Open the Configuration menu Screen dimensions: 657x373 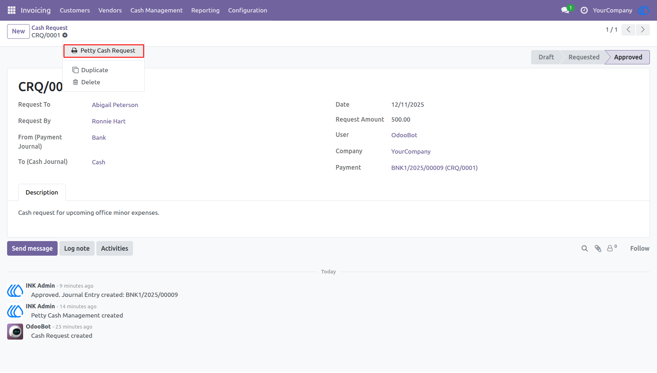(x=248, y=10)
